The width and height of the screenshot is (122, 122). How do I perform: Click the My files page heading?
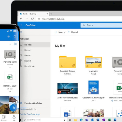[x=60, y=46]
